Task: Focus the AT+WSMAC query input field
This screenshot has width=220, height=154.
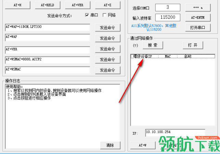Action: coord(48,70)
